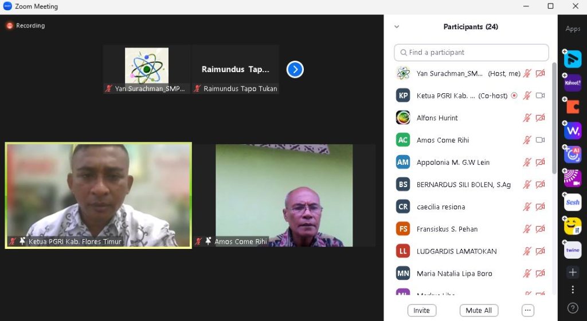The width and height of the screenshot is (587, 321).
Task: Open the Kahoot! app in sidebar
Action: [x=572, y=83]
